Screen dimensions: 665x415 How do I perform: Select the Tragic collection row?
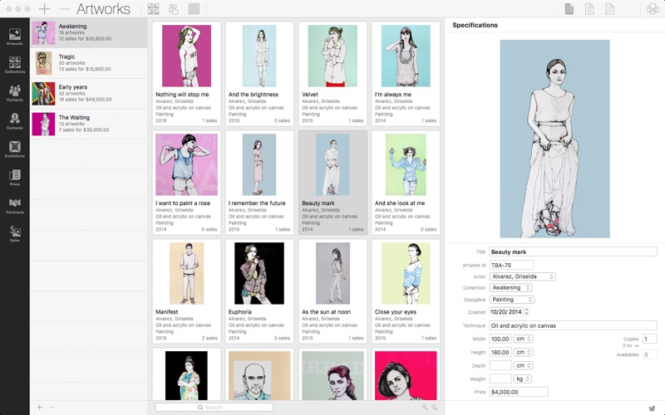coord(89,63)
